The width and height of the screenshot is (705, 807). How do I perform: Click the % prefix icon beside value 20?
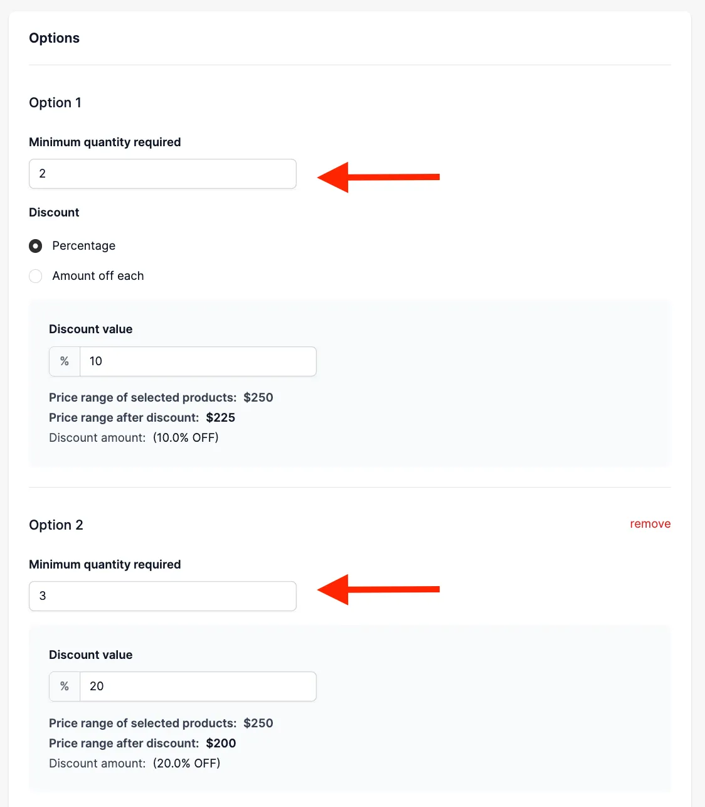pos(65,687)
